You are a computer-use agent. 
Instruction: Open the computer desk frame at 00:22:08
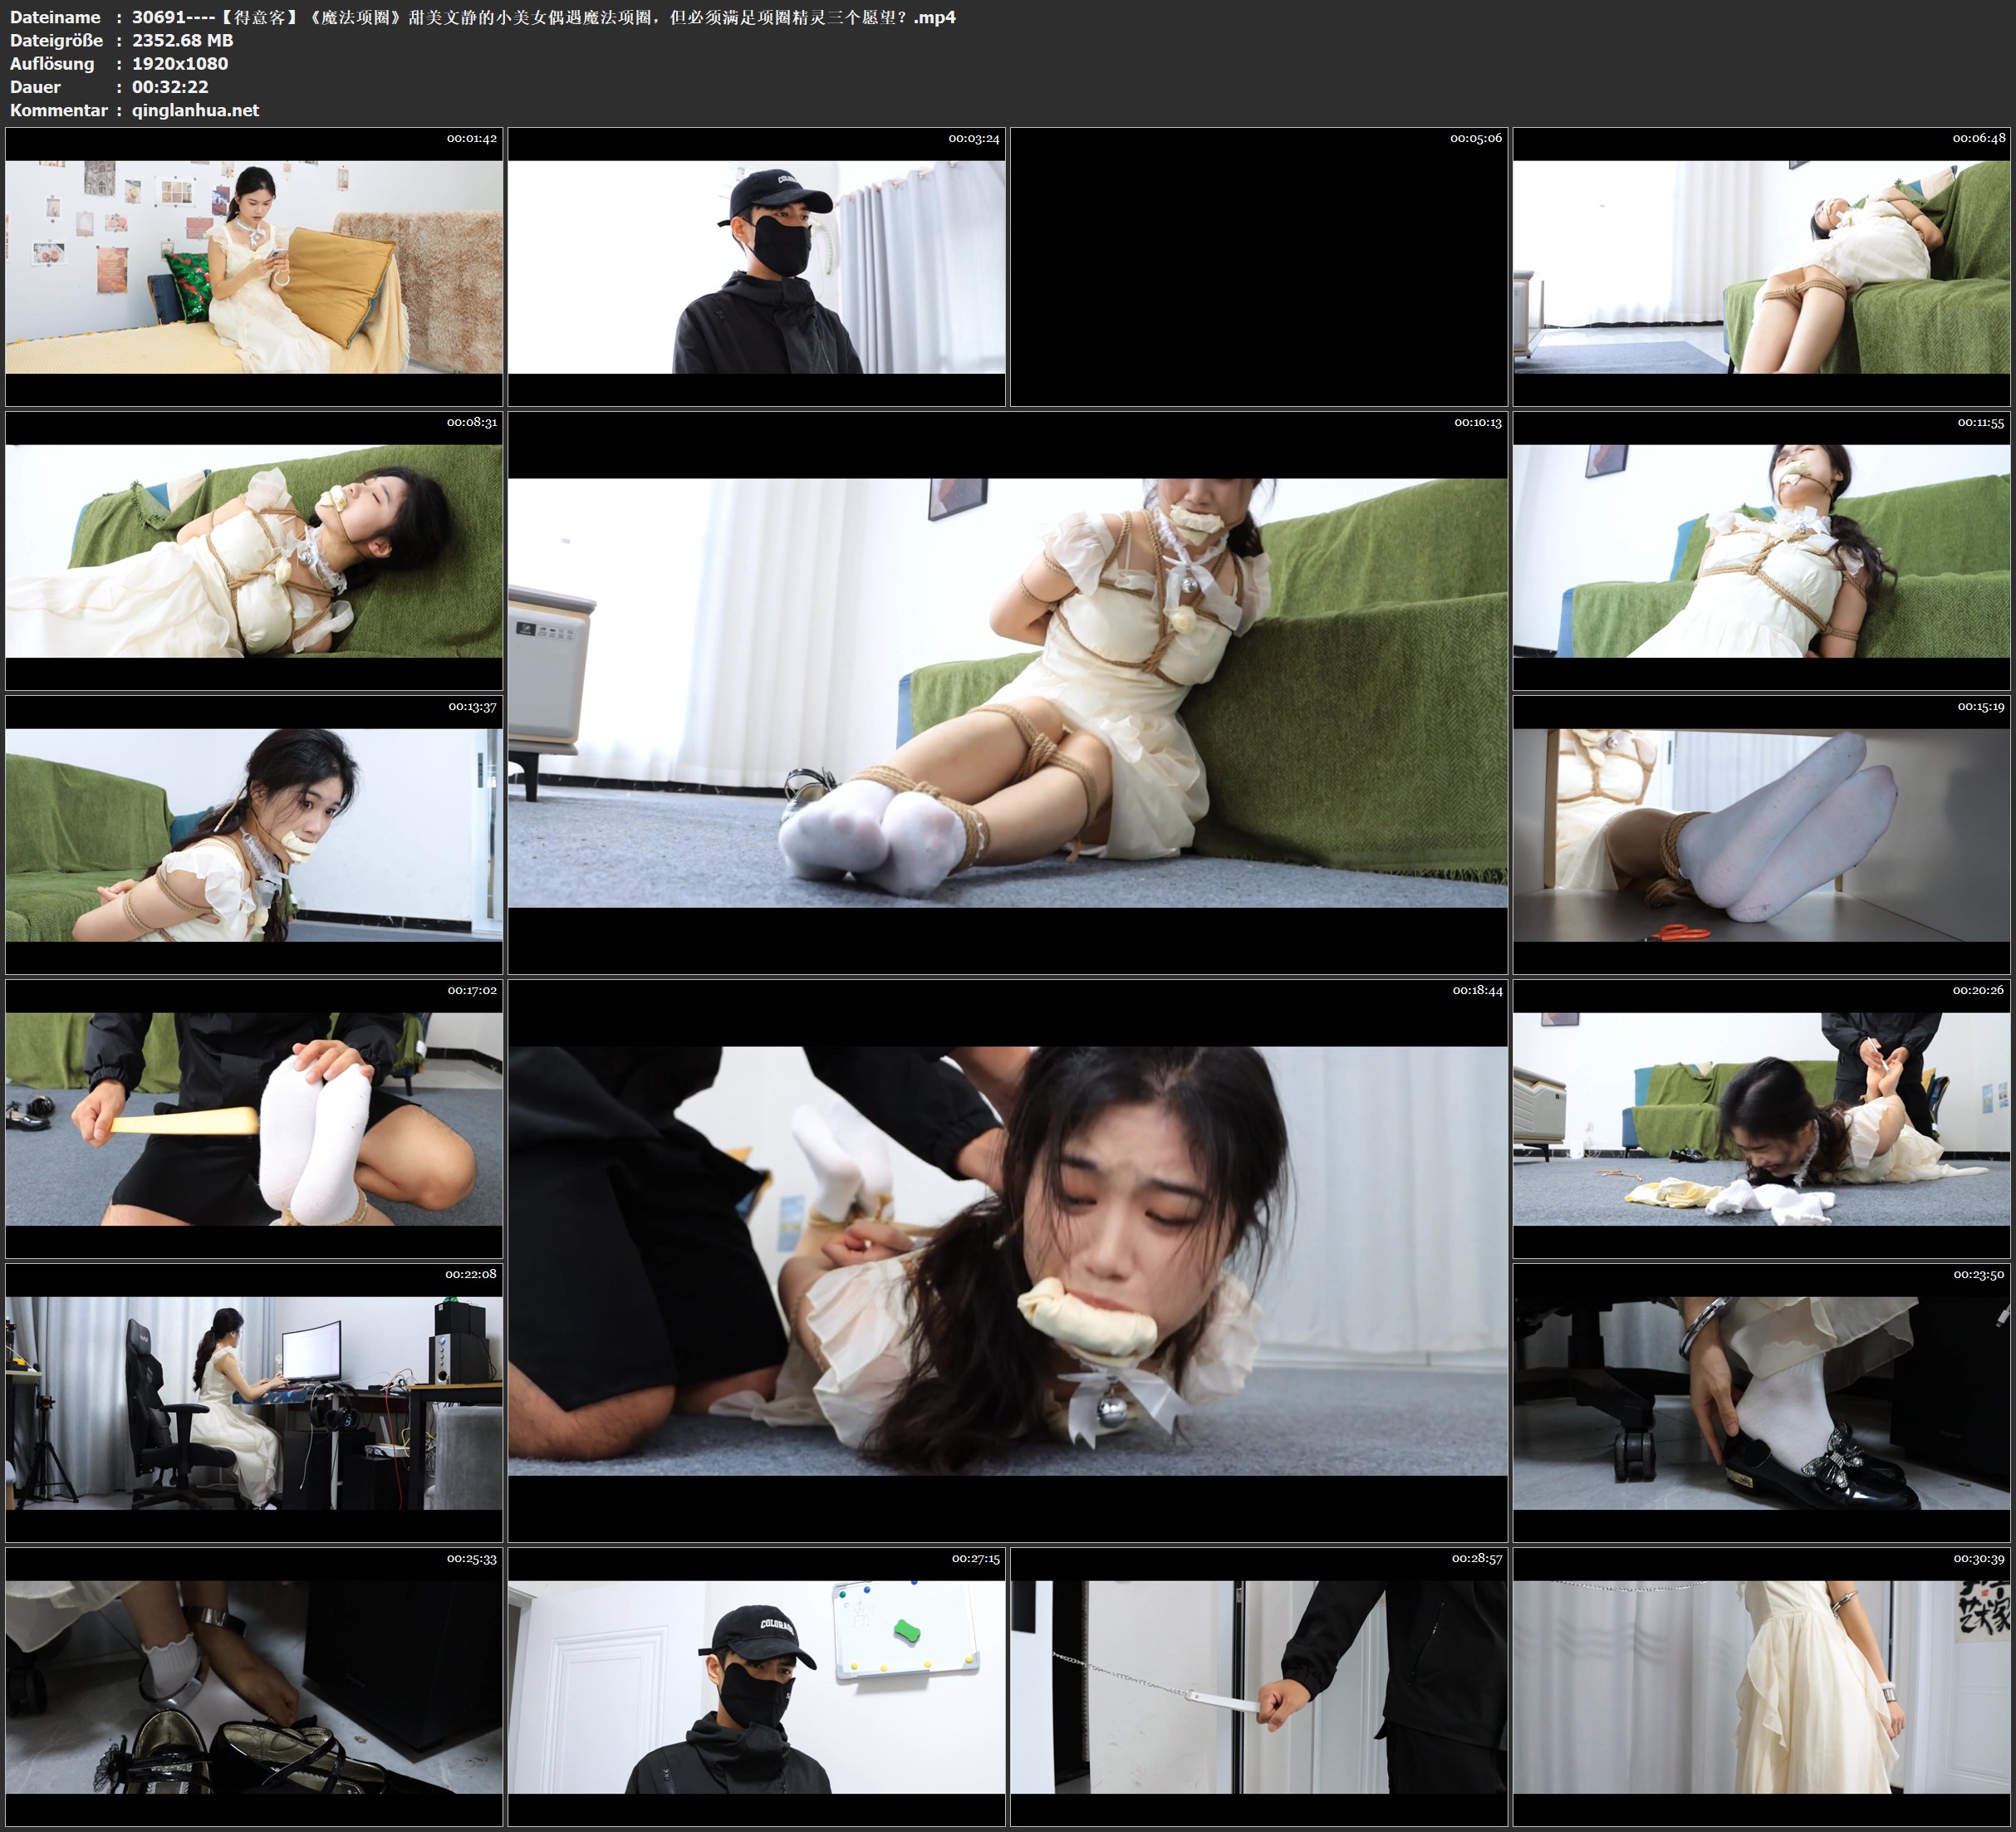254,1403
